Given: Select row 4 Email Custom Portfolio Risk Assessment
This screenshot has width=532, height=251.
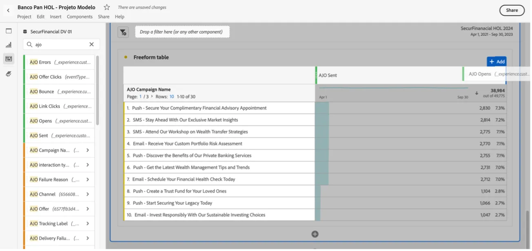Looking at the screenshot, I should tap(219, 144).
